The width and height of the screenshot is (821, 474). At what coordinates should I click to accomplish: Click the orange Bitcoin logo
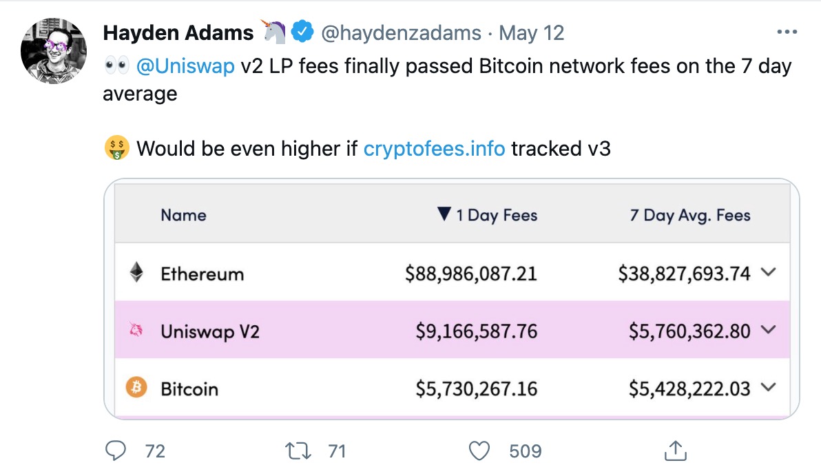pos(136,387)
